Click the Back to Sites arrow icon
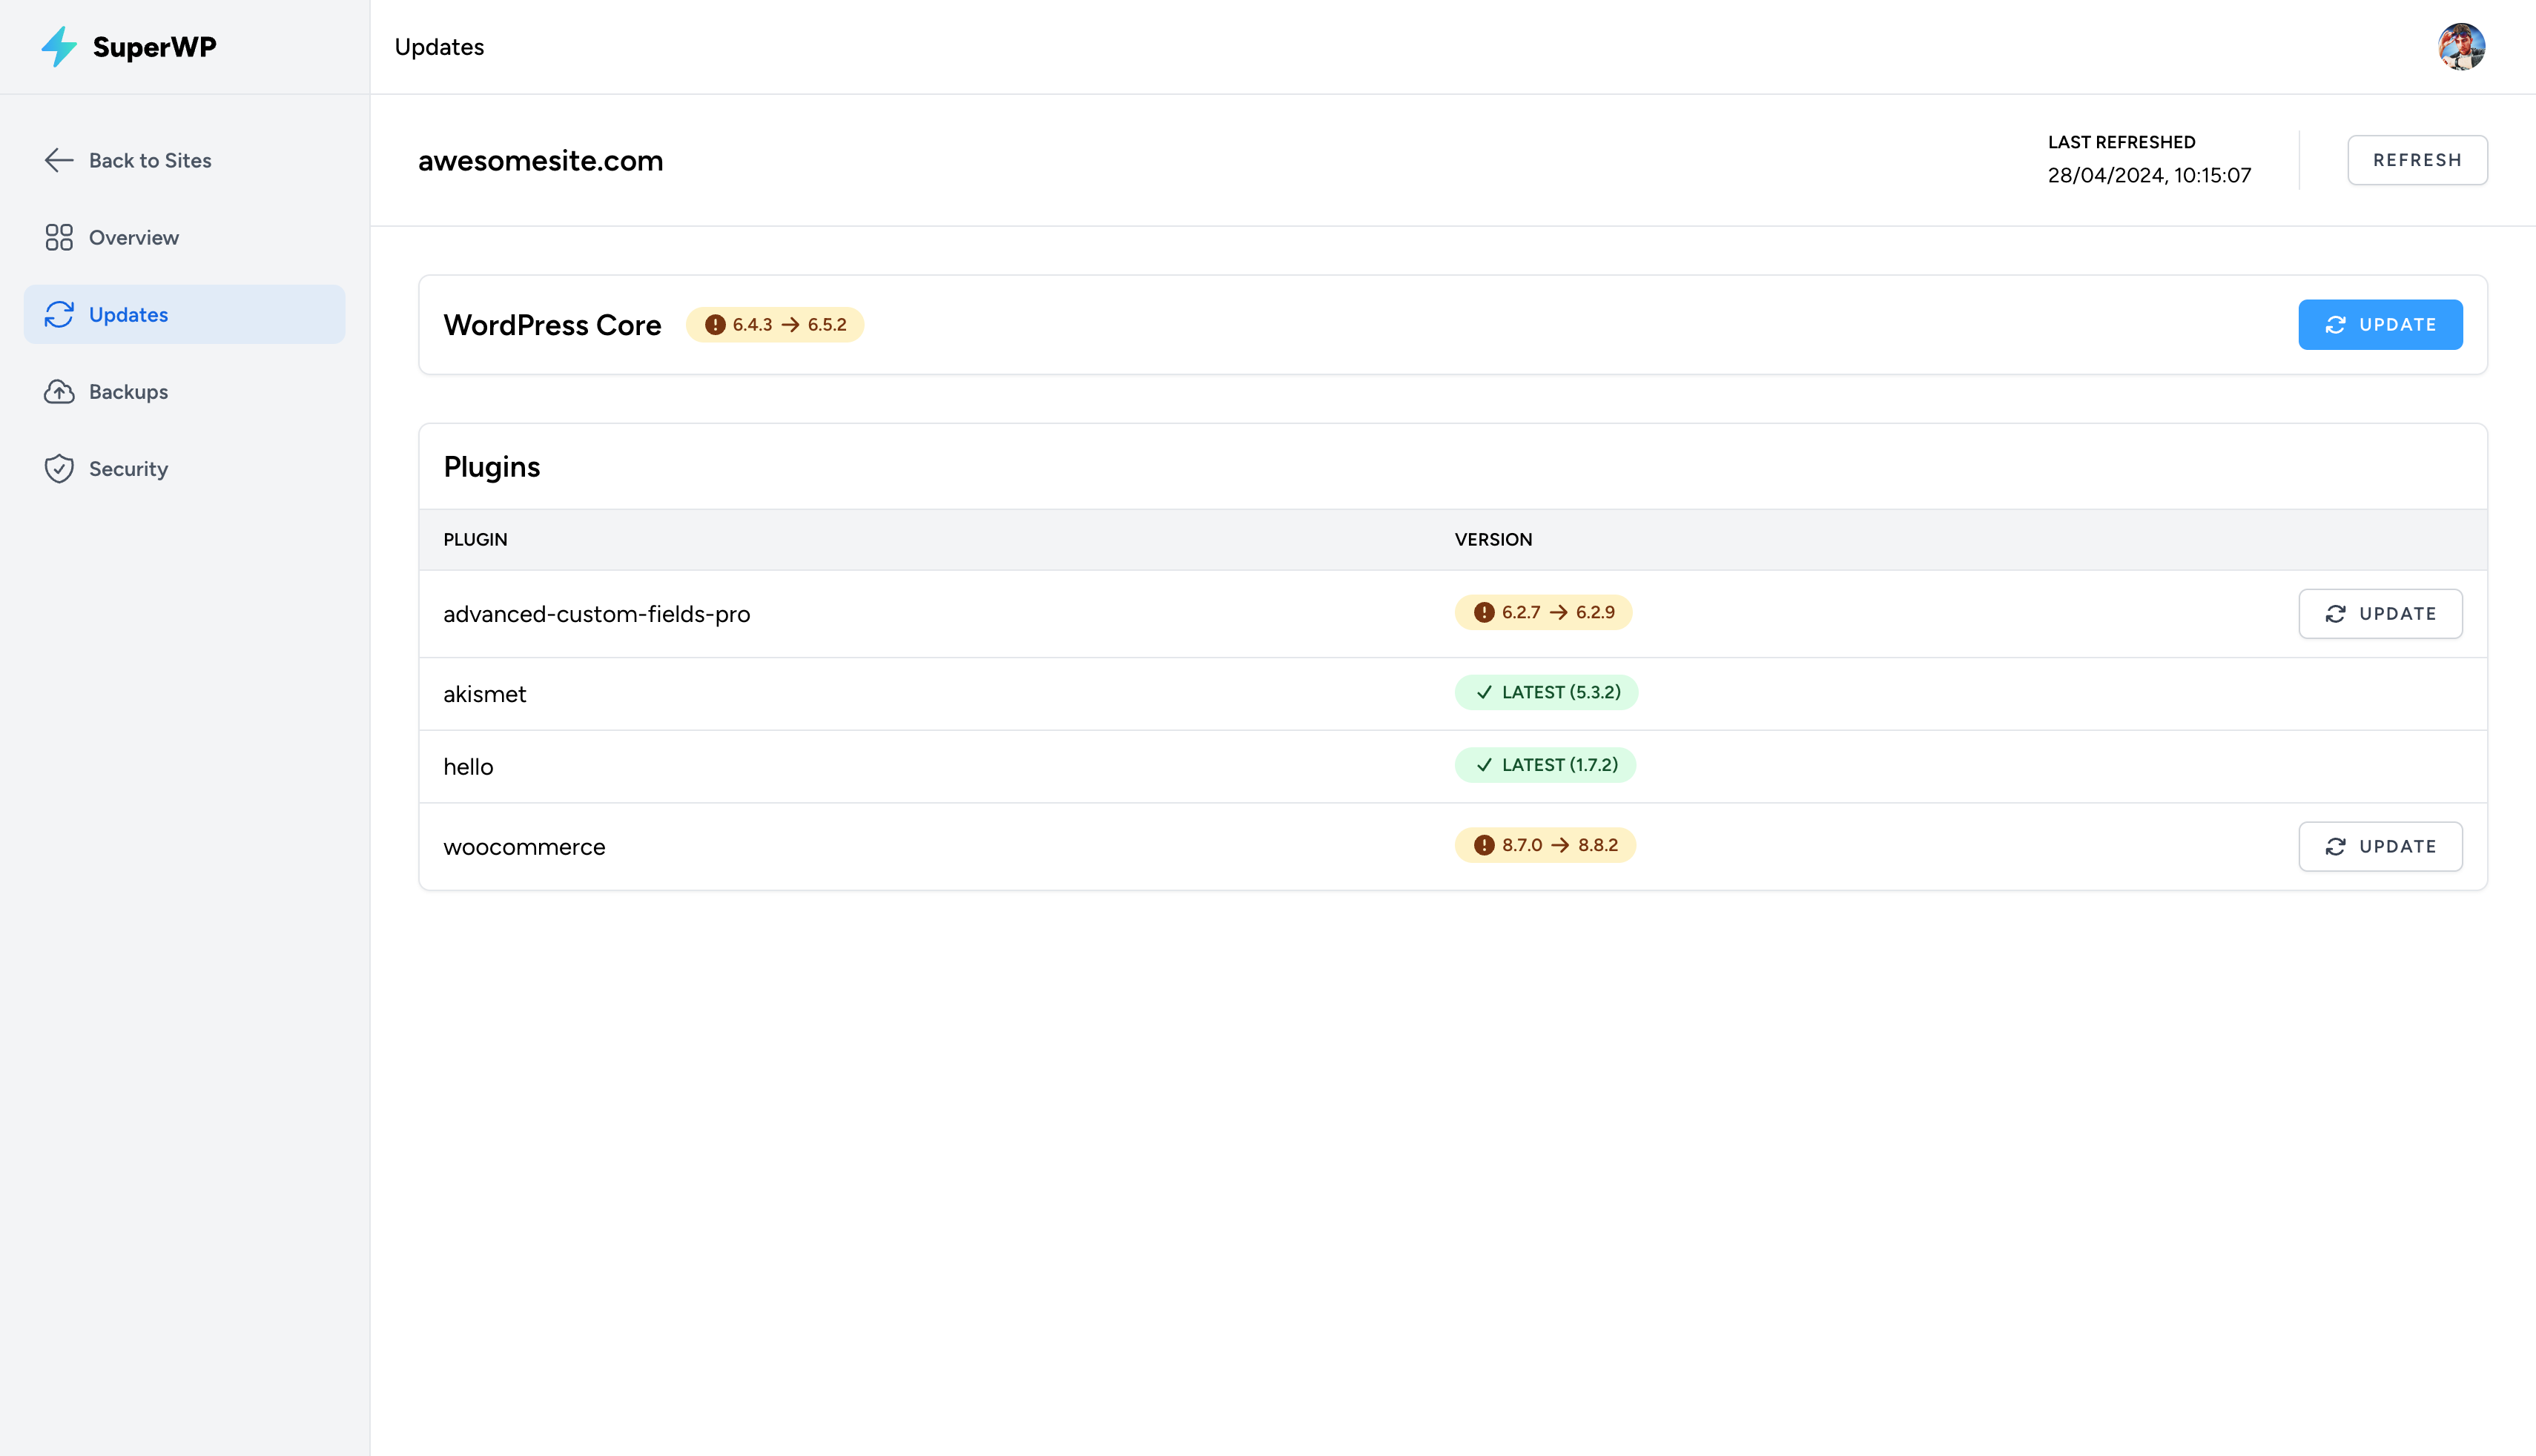This screenshot has width=2536, height=1456. click(59, 160)
